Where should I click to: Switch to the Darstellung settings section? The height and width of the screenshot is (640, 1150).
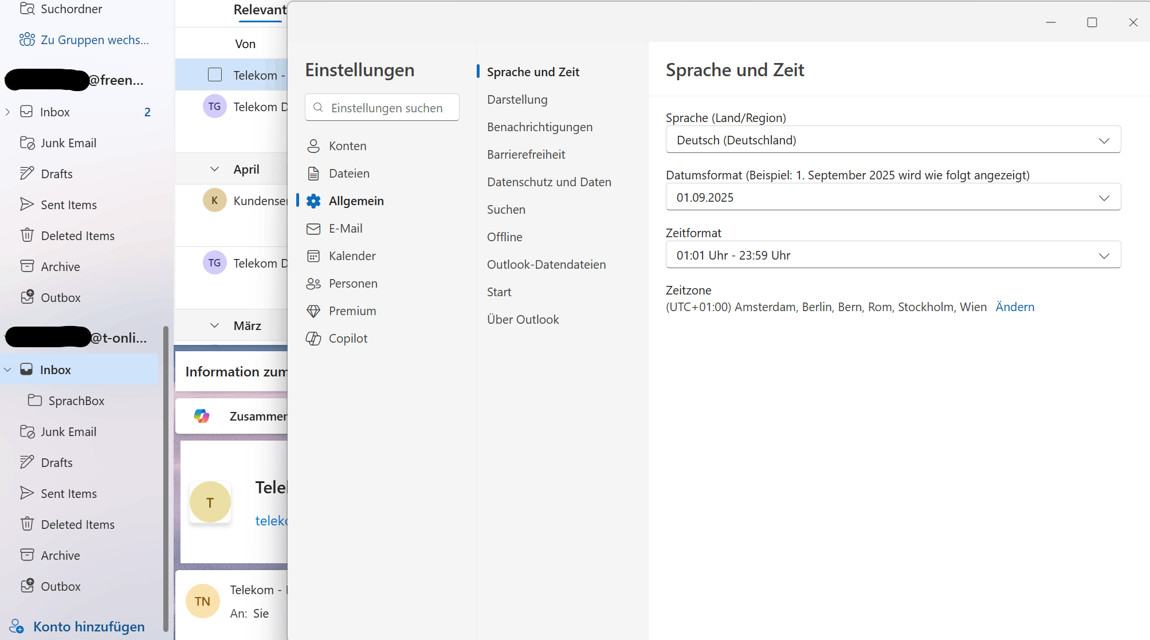(517, 100)
